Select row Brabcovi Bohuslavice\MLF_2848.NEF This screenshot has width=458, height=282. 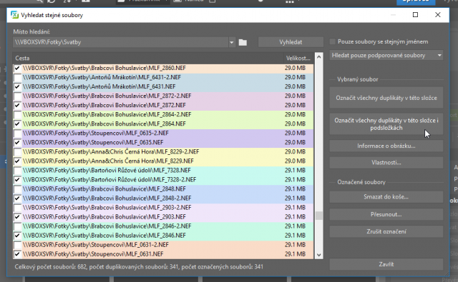click(x=163, y=189)
